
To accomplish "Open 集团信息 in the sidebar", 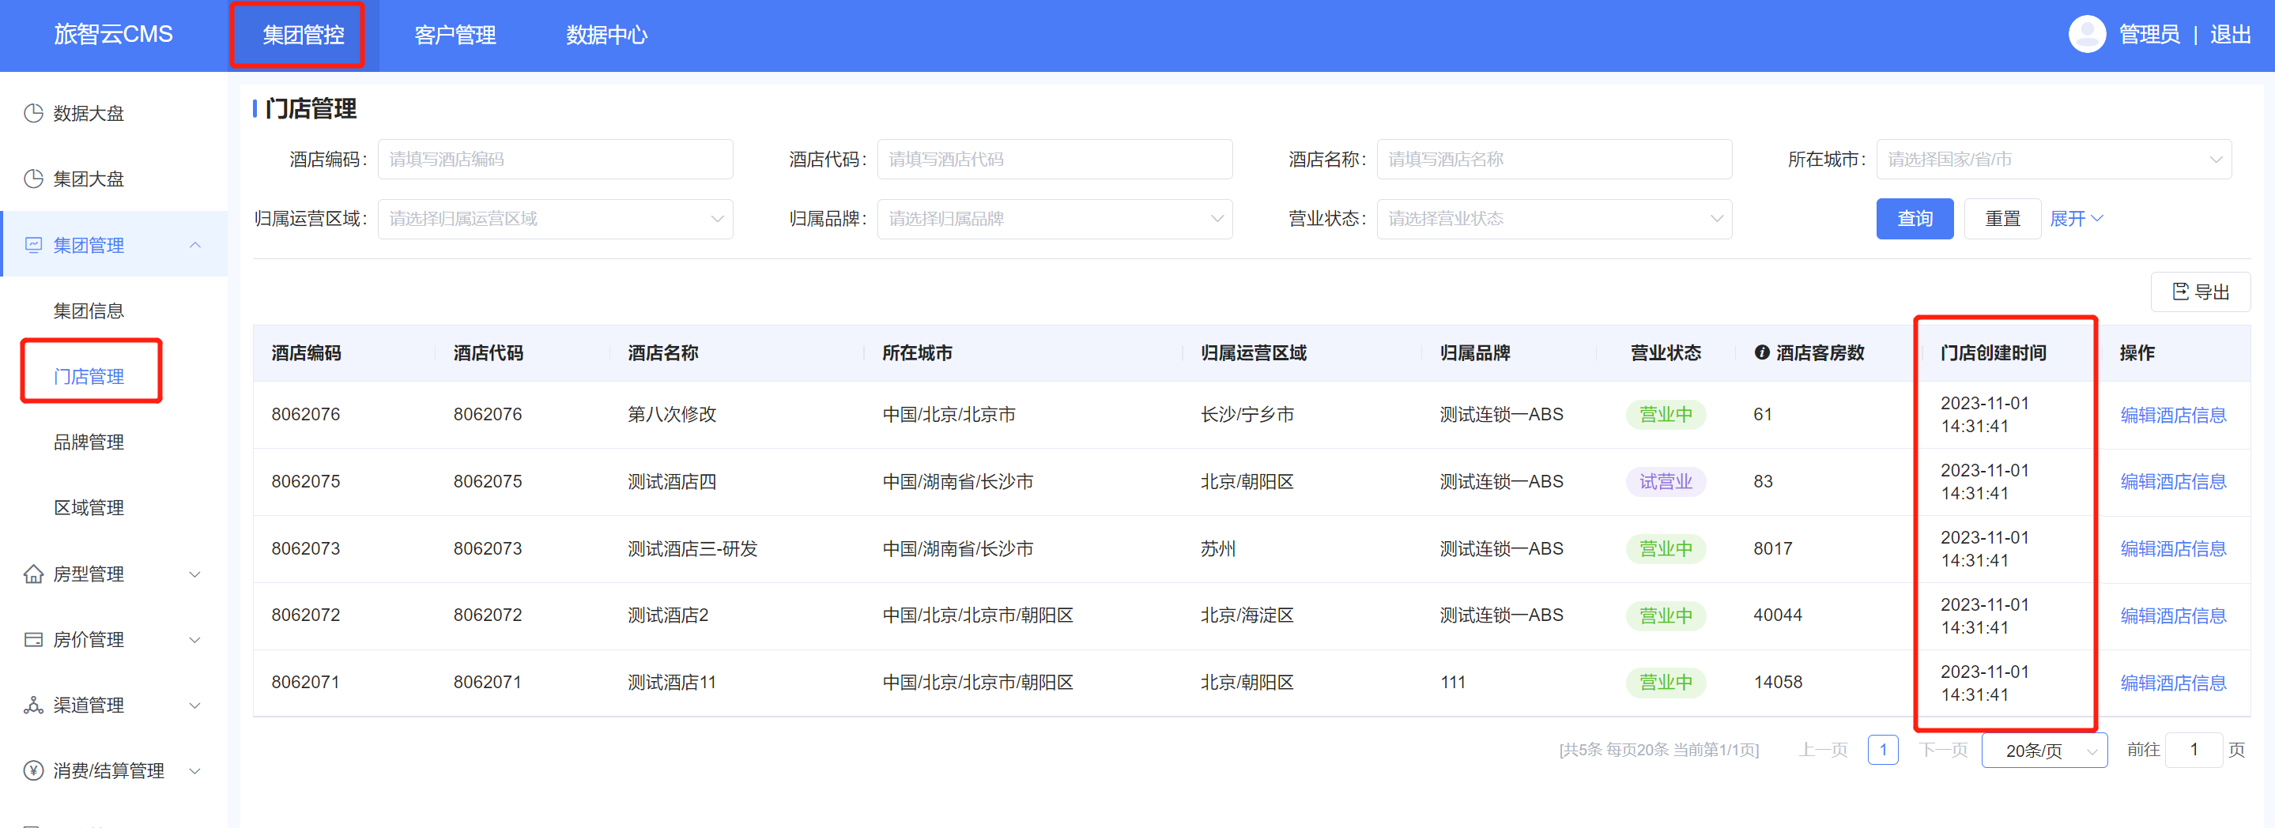I will click(89, 310).
